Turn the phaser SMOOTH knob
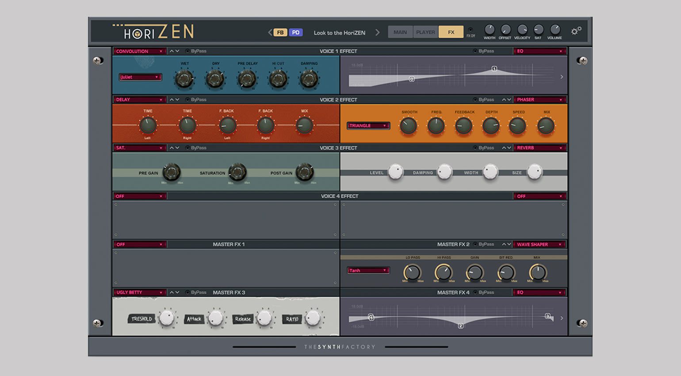The height and width of the screenshot is (376, 681). pos(408,126)
